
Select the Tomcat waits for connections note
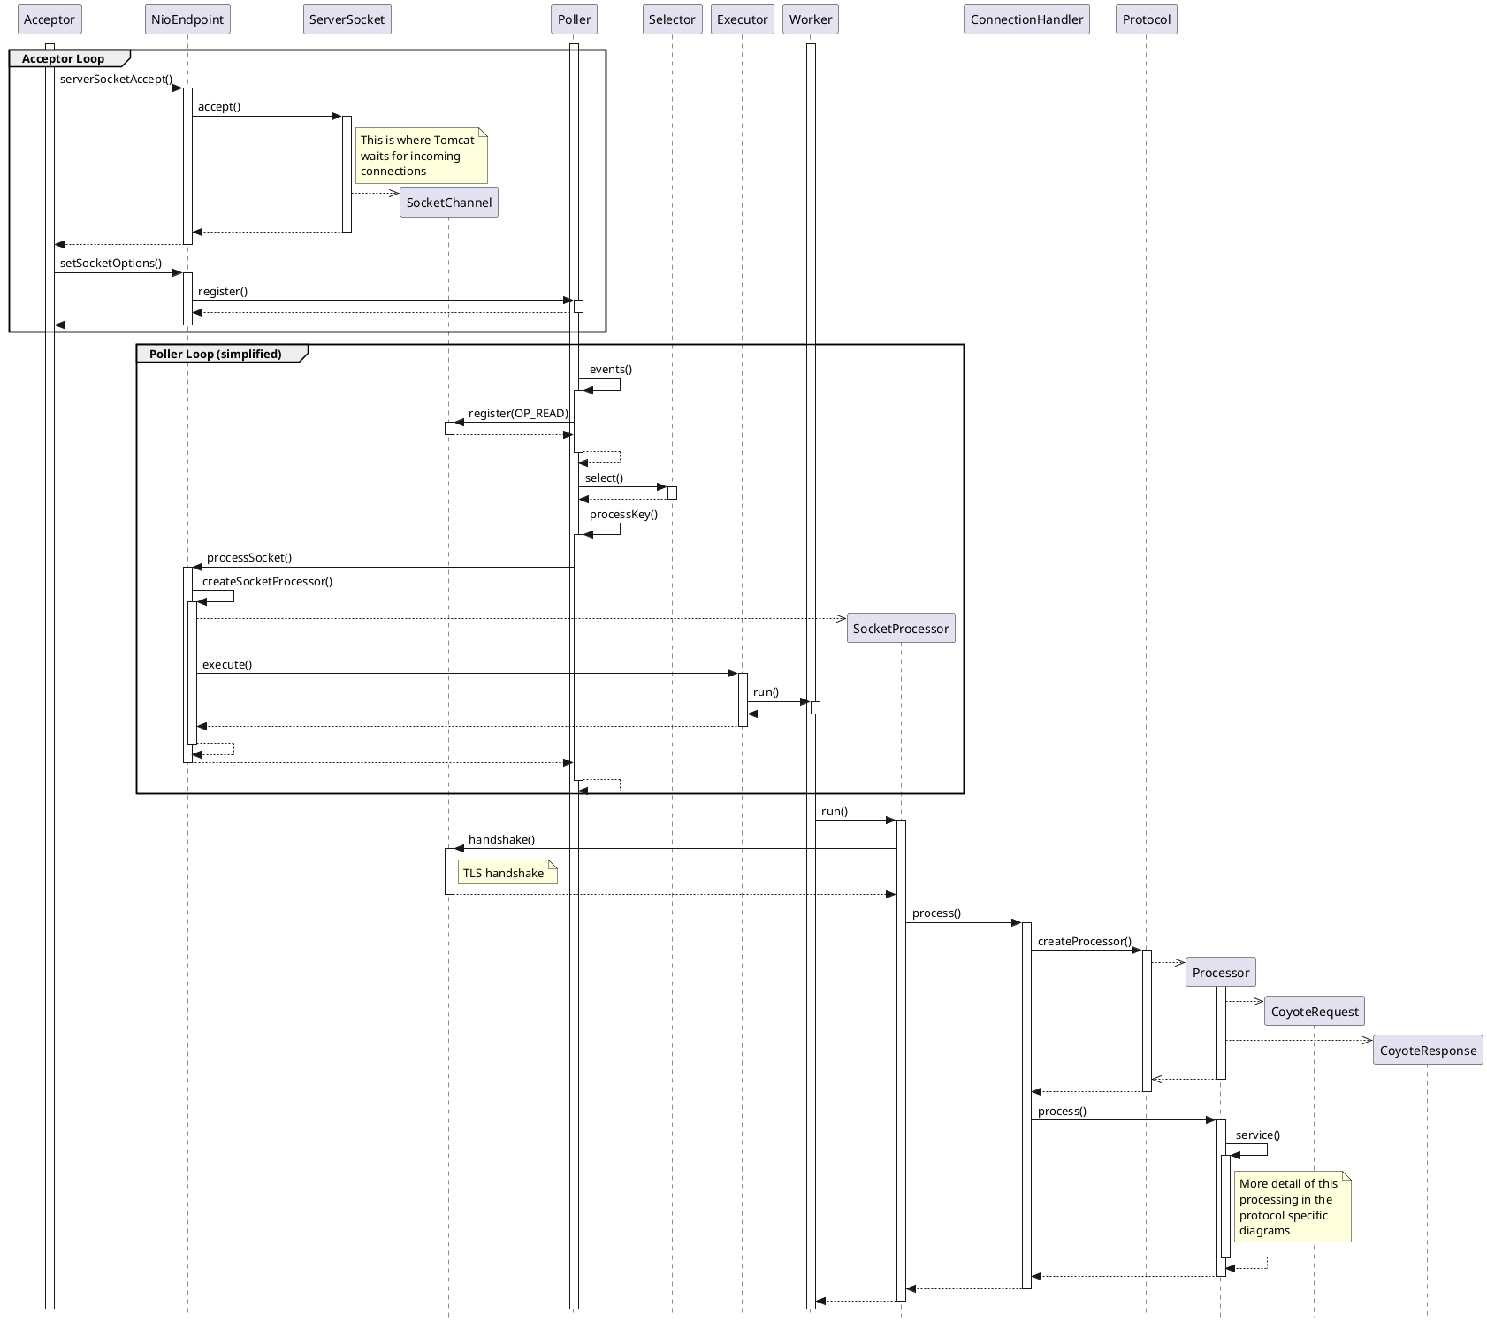pos(420,156)
